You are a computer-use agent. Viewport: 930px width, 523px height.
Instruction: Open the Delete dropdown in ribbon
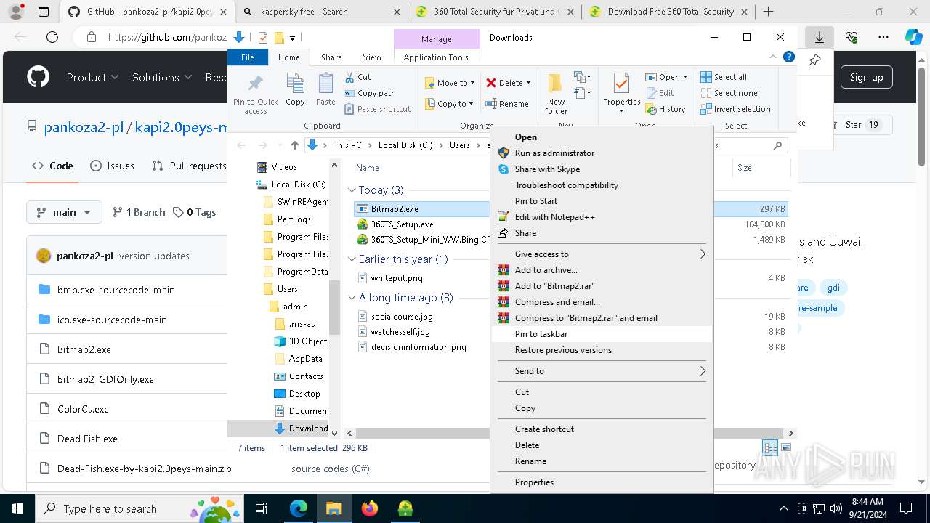[x=509, y=83]
